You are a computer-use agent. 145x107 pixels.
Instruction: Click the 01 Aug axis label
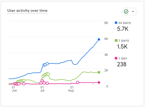(71, 89)
